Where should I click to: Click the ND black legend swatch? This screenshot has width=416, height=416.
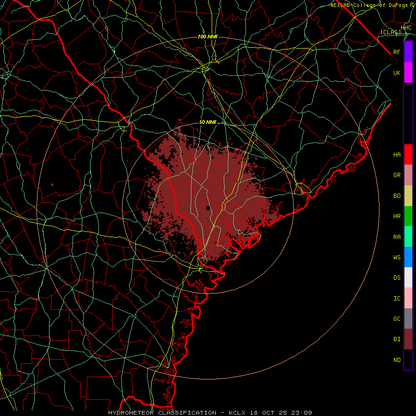click(x=408, y=360)
